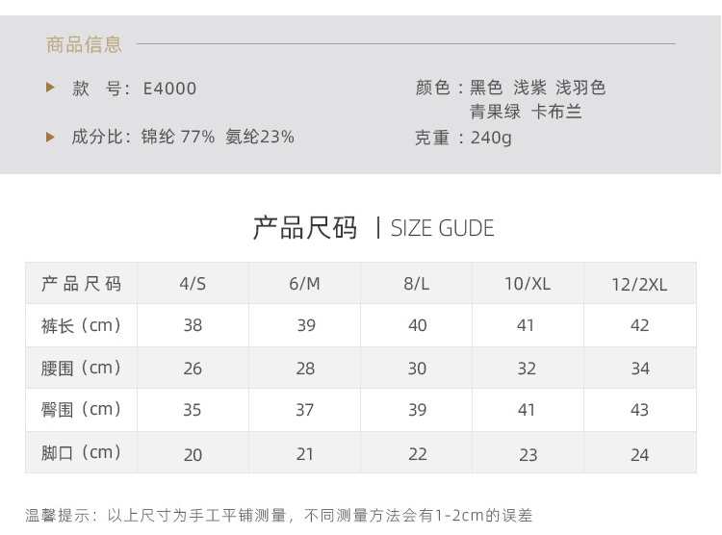This screenshot has width=722, height=535.
Task: Click the 裤长 (cm) row label
Action: pos(82,325)
